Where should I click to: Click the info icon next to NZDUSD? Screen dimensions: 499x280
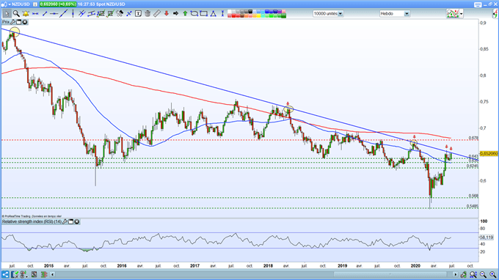[35, 4]
